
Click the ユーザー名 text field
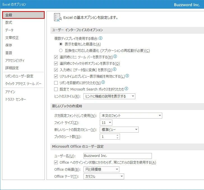[117, 156]
